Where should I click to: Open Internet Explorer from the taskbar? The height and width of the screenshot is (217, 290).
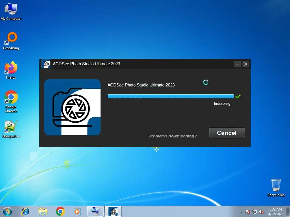25,211
